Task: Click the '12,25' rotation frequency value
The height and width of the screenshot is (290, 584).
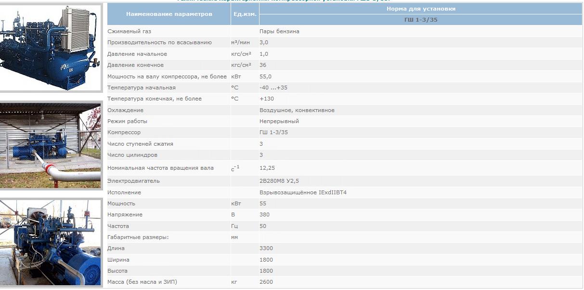Action: point(267,168)
